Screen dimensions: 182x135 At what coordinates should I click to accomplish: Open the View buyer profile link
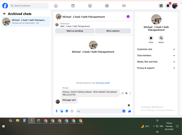click(103, 83)
